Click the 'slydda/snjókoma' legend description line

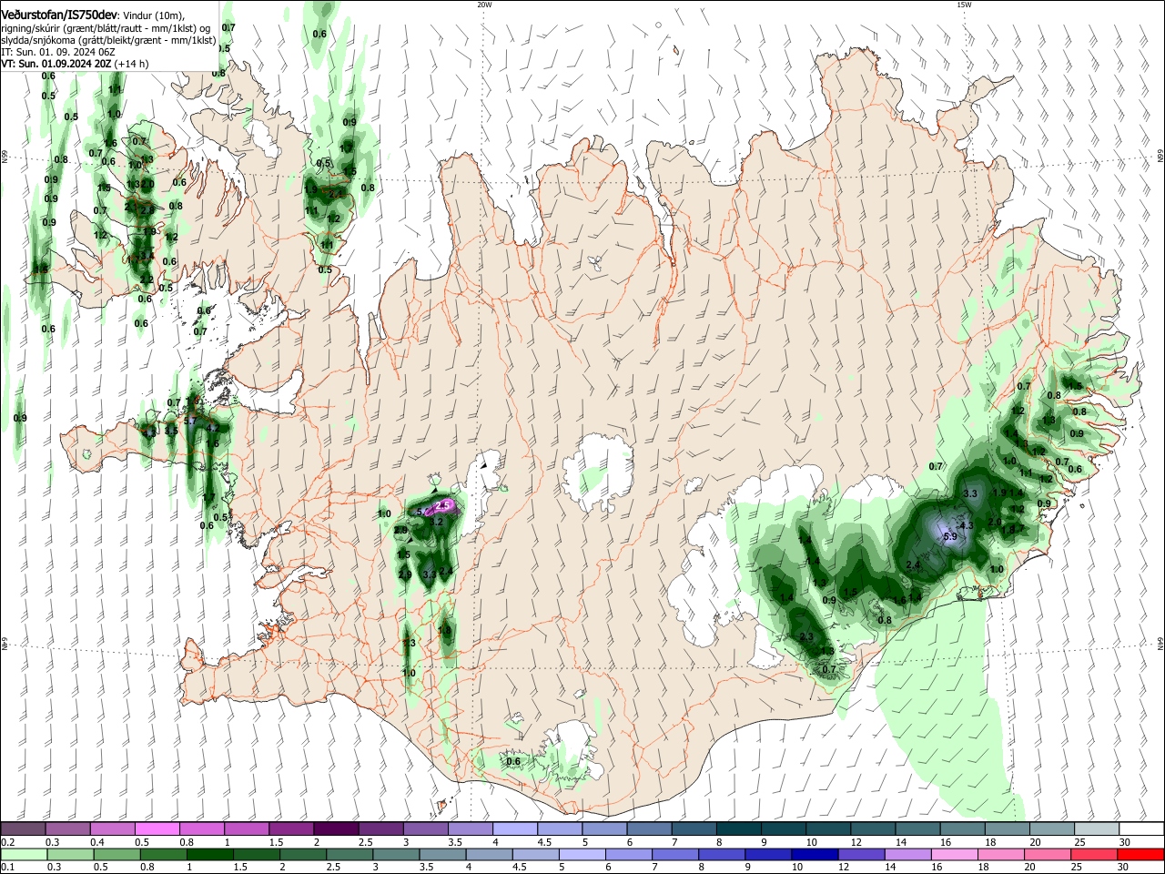pos(108,40)
